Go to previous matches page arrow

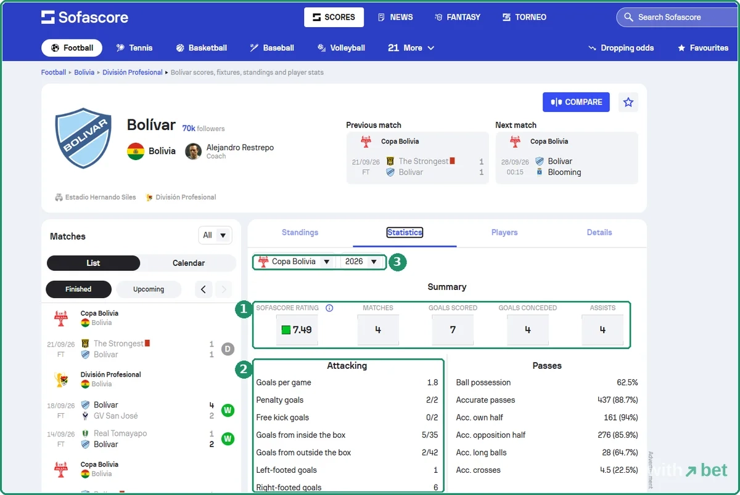pos(204,289)
